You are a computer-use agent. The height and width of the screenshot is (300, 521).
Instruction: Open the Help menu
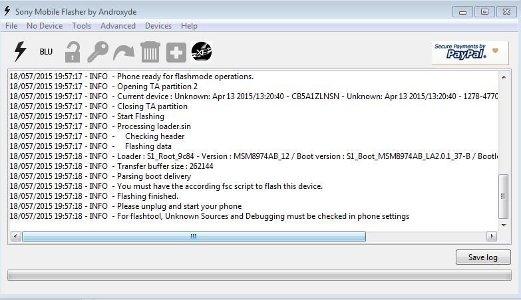(189, 26)
